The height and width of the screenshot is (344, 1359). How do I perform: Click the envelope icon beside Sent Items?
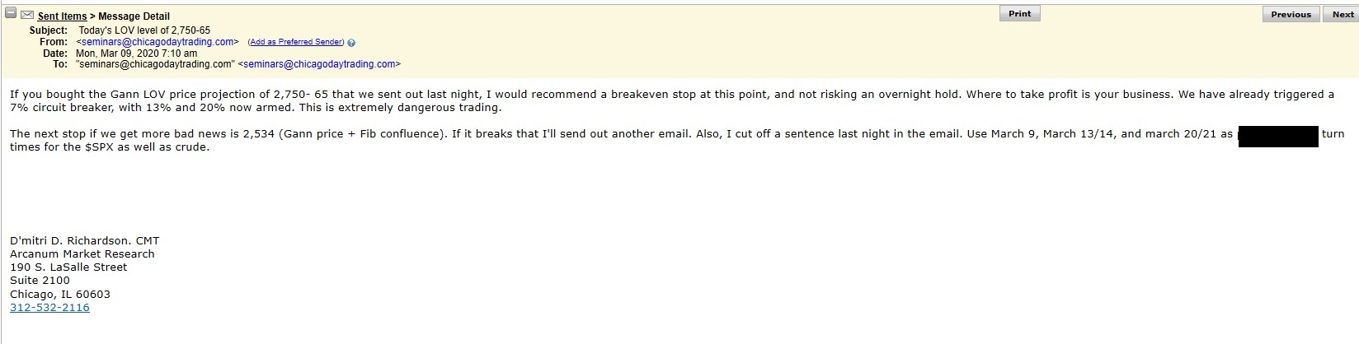point(27,15)
